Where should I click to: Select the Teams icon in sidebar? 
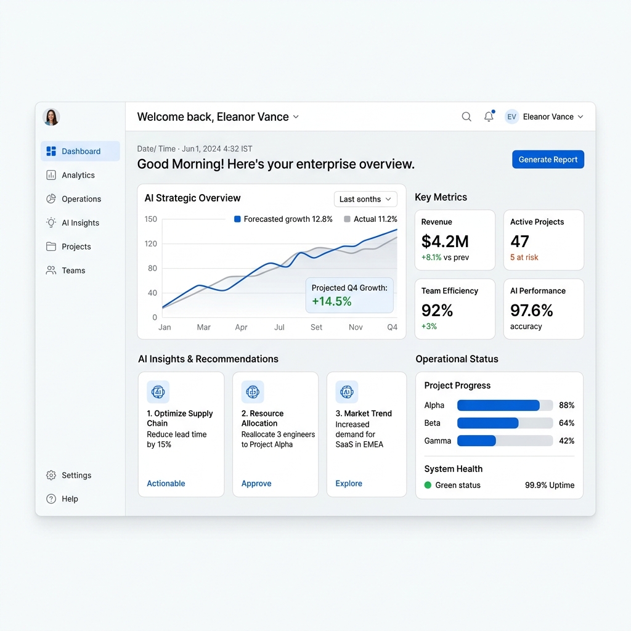pyautogui.click(x=52, y=271)
